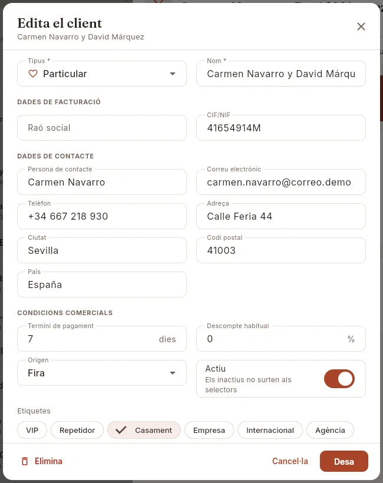Select the Internacional tag chip
The width and height of the screenshot is (383, 483).
270,430
